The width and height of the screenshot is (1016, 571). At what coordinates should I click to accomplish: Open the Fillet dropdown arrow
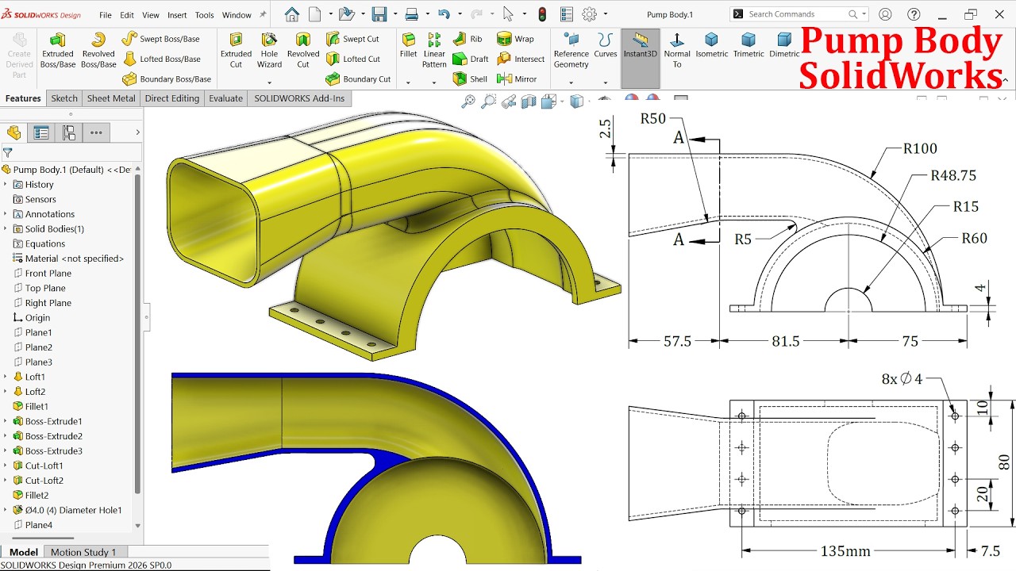408,82
